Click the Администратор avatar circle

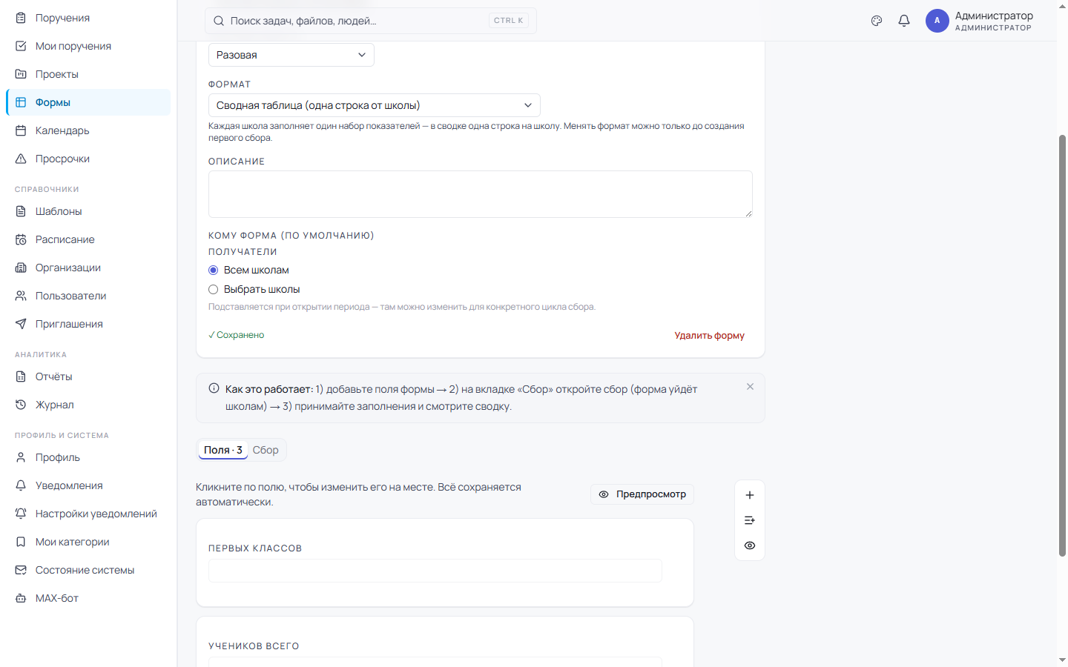[x=937, y=21]
